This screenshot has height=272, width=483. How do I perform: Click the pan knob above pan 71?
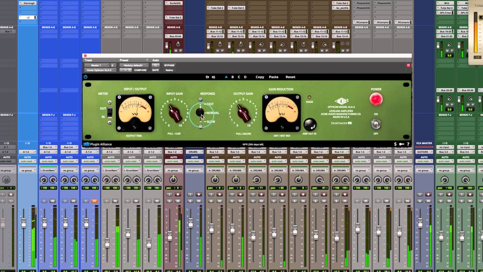coord(257,180)
